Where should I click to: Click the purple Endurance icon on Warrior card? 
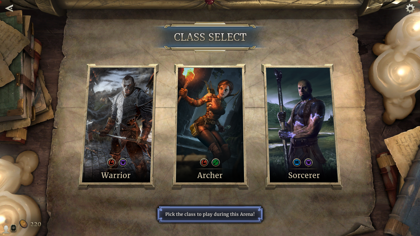point(123,163)
